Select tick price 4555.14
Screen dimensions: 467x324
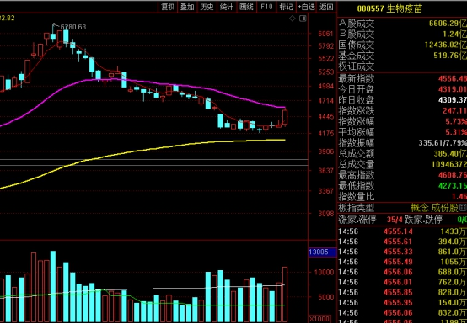(x=398, y=231)
